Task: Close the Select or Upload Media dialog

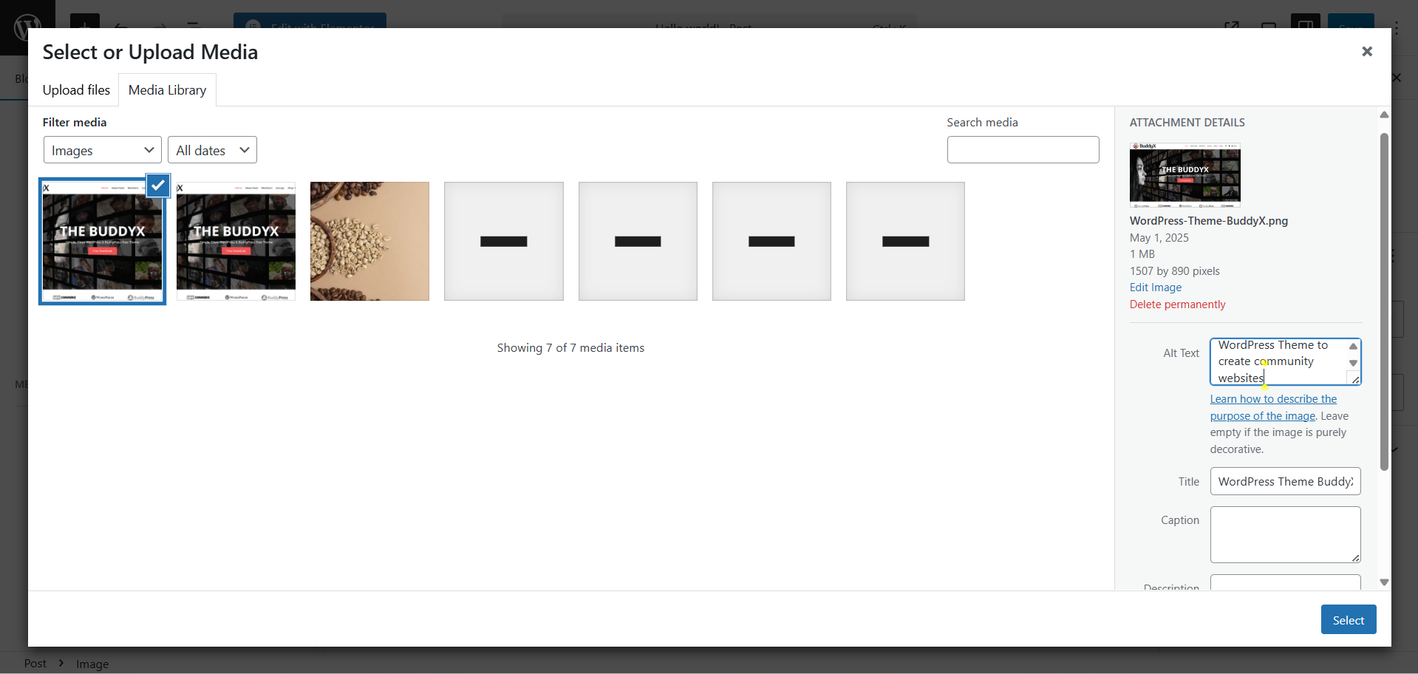Action: tap(1366, 52)
